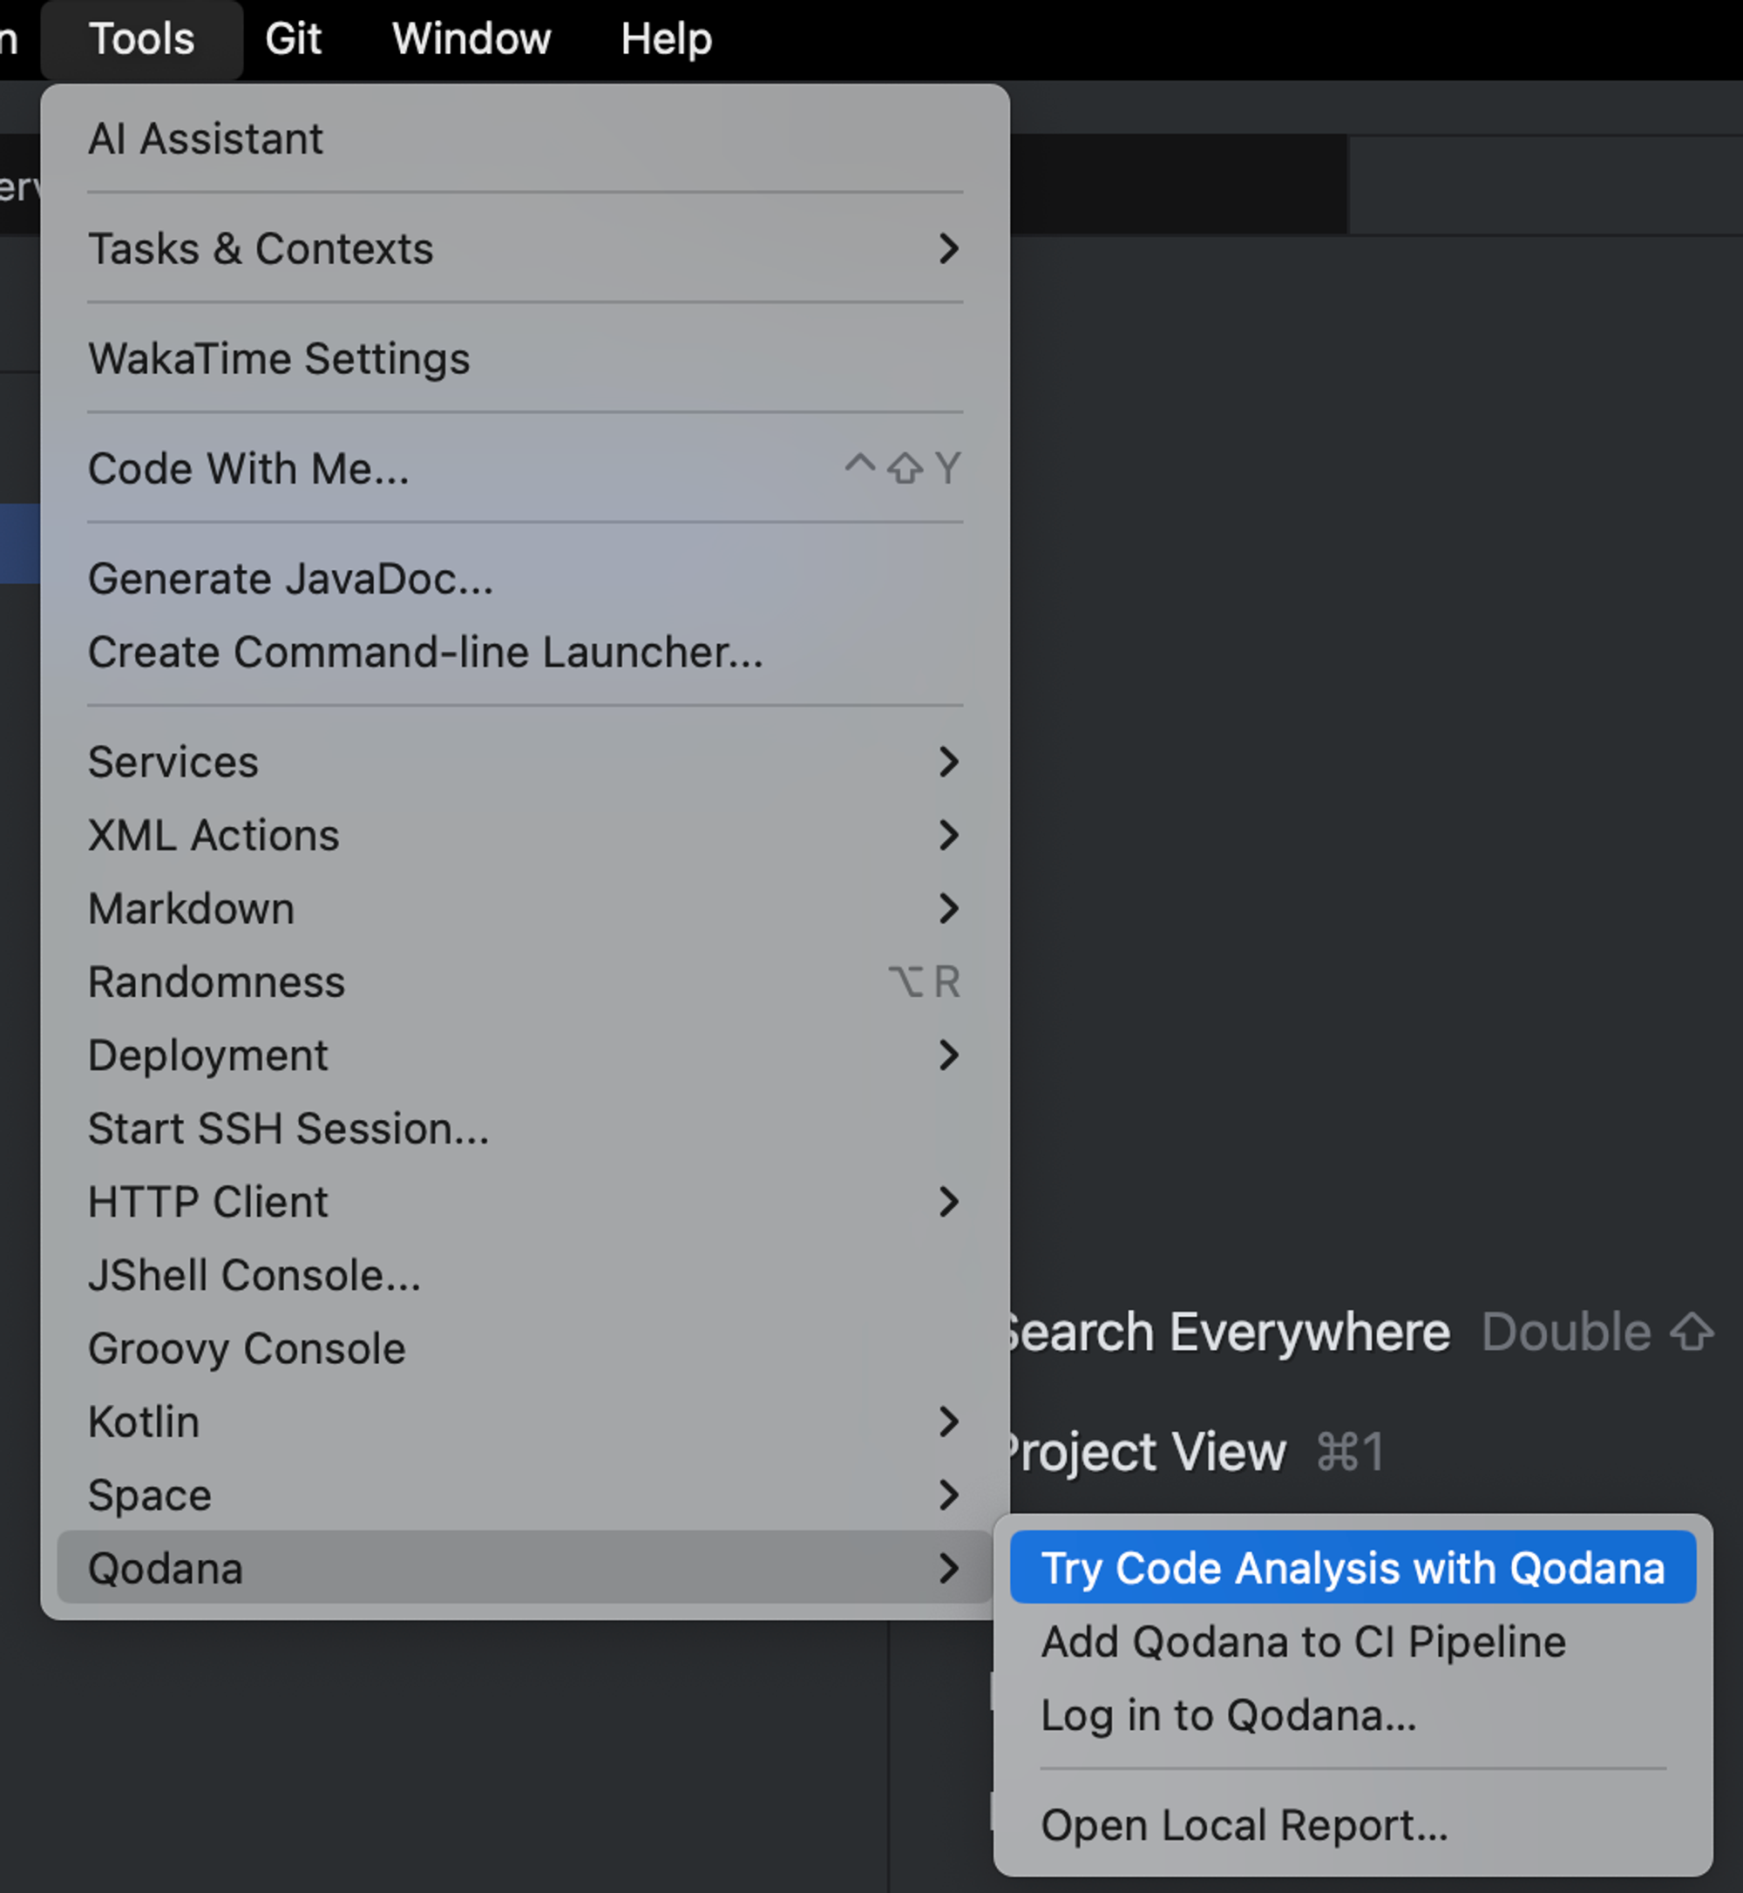Expand the Markdown submenu
Screen dimensions: 1743x1893
tap(192, 909)
